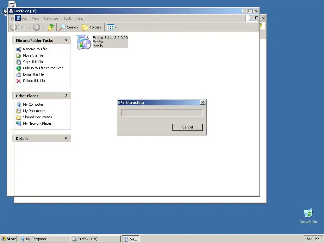Viewport: 324px width, 243px height.
Task: Click the Delete this file link
Action: (34, 81)
